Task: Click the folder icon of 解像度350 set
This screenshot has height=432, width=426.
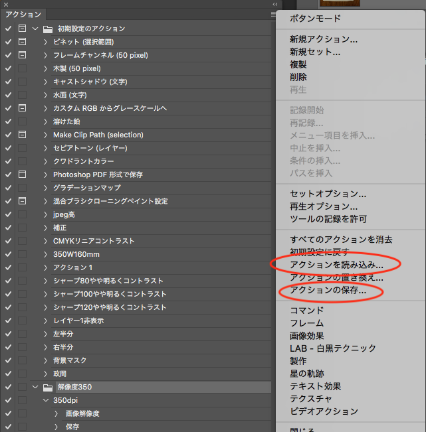Action: (x=47, y=387)
